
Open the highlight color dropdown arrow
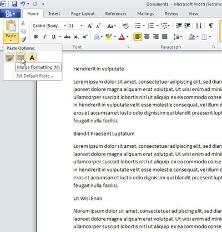[115, 37]
